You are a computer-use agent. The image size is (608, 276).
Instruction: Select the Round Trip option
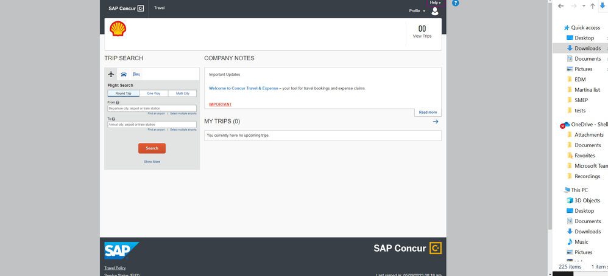123,94
